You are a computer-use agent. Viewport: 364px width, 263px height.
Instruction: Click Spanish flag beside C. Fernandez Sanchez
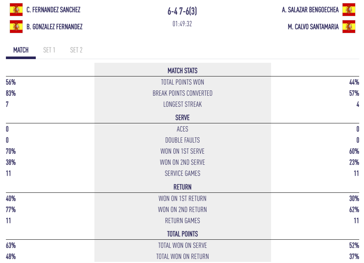16,10
